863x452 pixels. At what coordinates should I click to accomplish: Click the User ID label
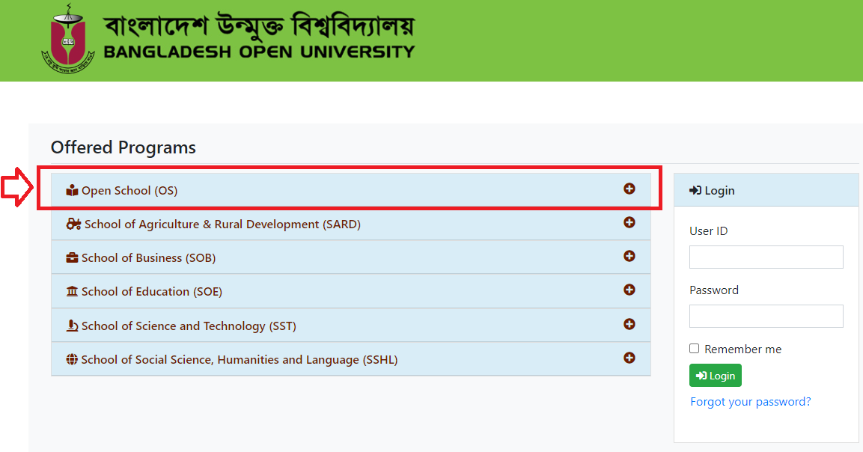pos(708,230)
